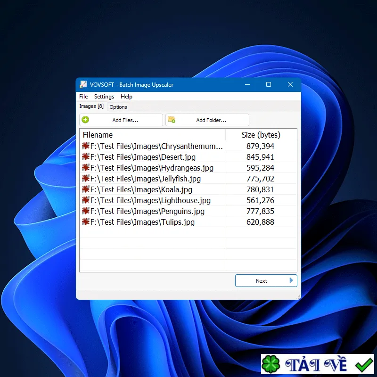Select the Hydrangeas.jpg row
This screenshot has width=377, height=377.
click(188, 168)
